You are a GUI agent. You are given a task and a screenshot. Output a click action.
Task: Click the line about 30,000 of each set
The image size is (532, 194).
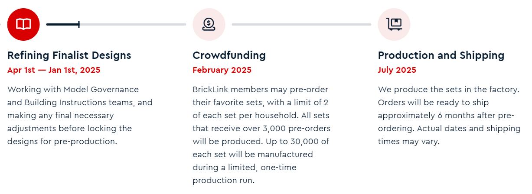(x=261, y=142)
